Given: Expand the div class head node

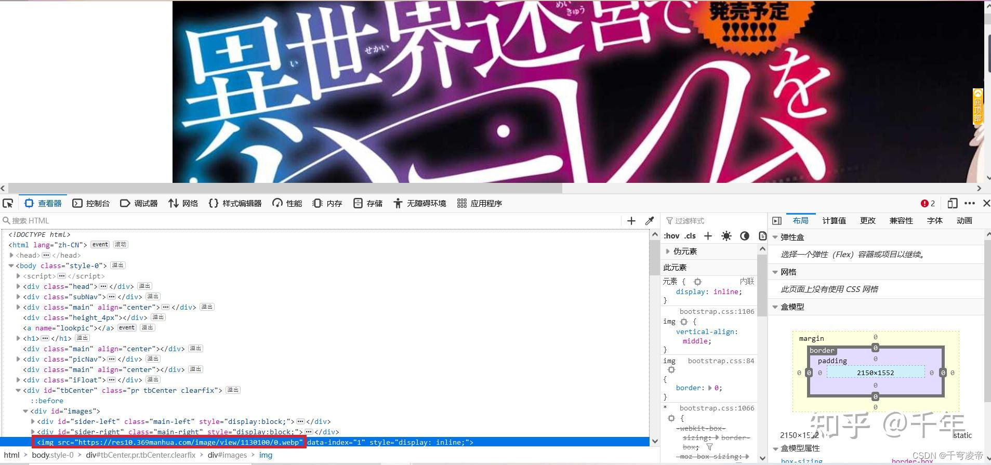Looking at the screenshot, I should 19,286.
